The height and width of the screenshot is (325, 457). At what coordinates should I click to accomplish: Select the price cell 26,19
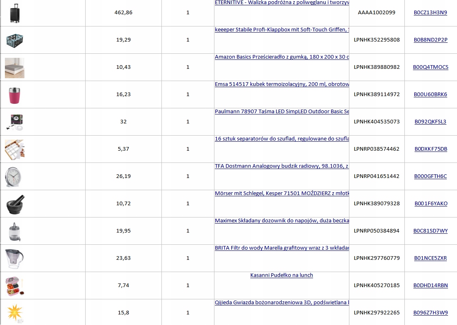(123, 176)
